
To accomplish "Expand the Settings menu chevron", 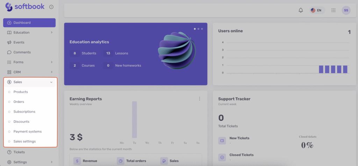I will [x=52, y=162].
